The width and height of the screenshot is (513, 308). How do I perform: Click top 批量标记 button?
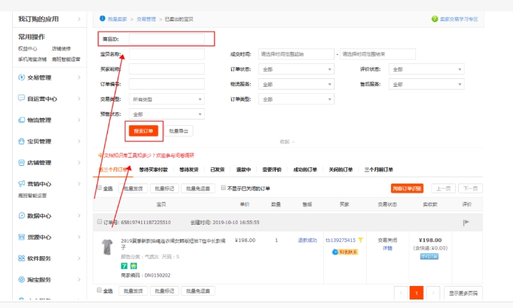click(165, 188)
